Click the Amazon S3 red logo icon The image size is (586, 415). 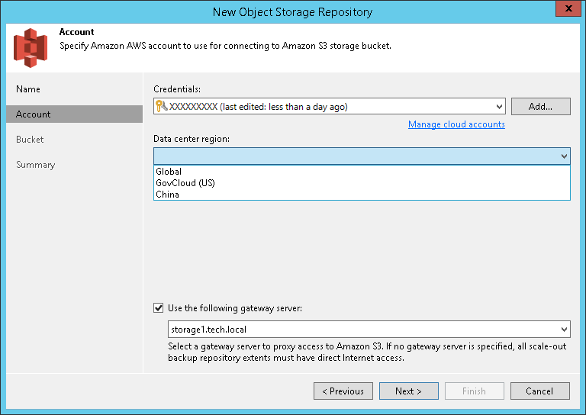30,47
